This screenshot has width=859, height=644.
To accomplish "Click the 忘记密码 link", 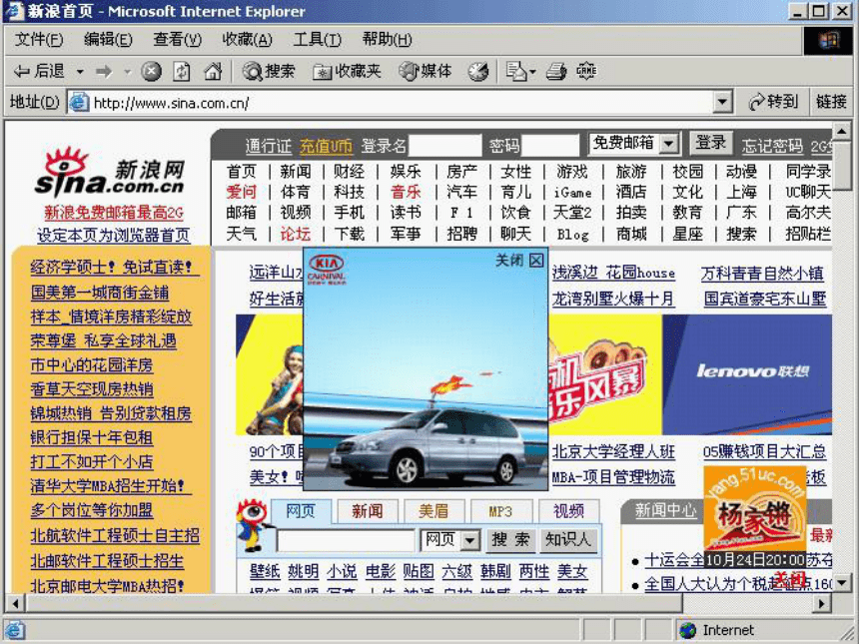I will coord(772,146).
